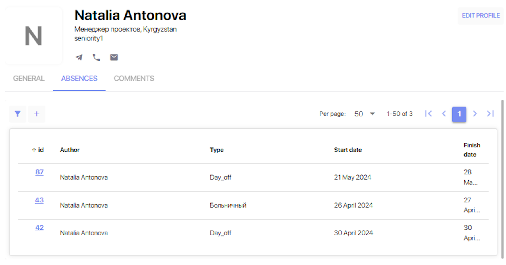Open absence record 87 link

(39, 172)
